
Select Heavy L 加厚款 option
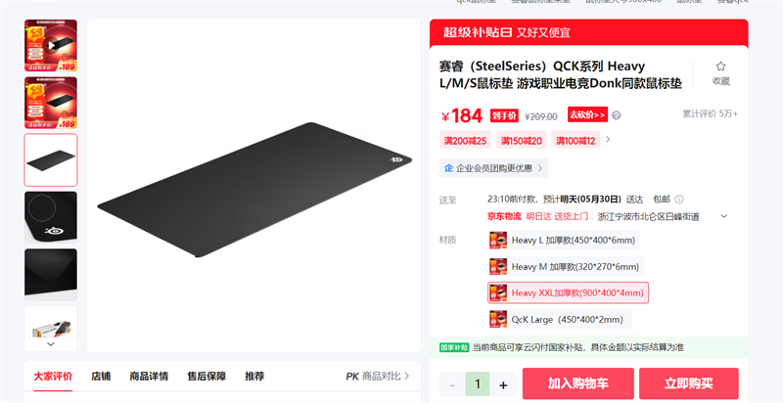pos(564,241)
